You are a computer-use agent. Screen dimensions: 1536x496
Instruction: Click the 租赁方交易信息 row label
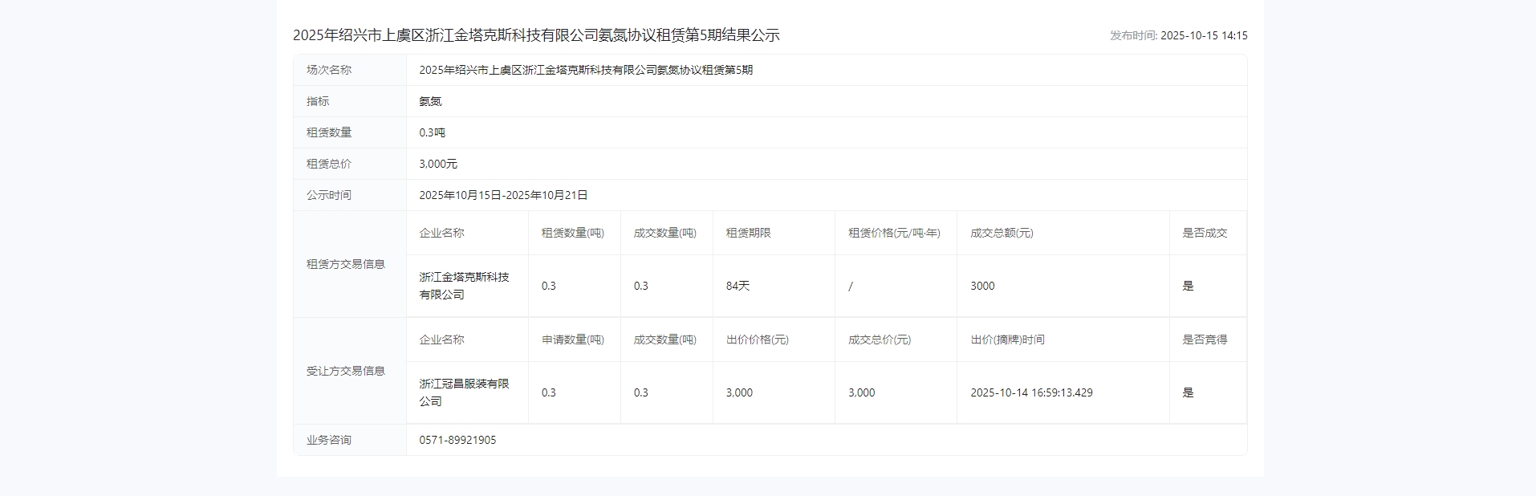pos(345,264)
